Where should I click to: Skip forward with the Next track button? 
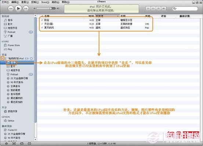click(26, 8)
